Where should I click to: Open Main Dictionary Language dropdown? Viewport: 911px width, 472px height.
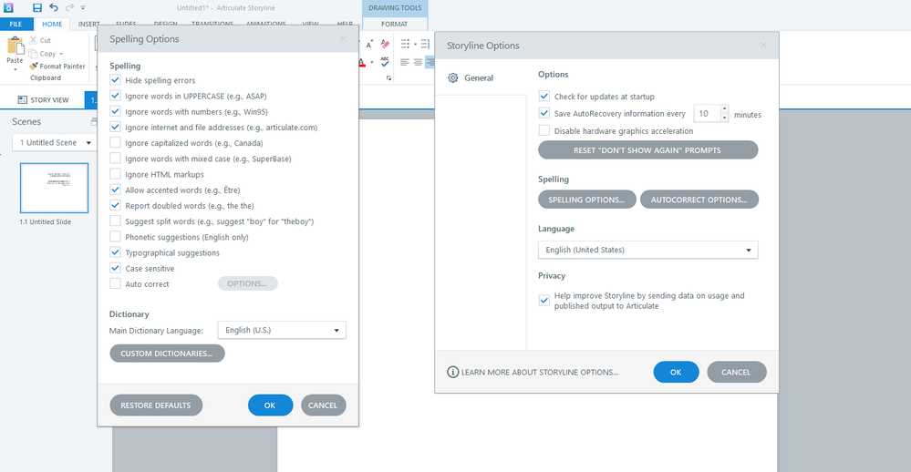[x=282, y=330]
